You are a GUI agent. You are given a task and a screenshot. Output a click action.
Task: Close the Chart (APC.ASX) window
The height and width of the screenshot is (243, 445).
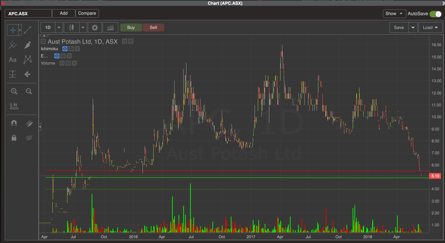pos(443,3)
